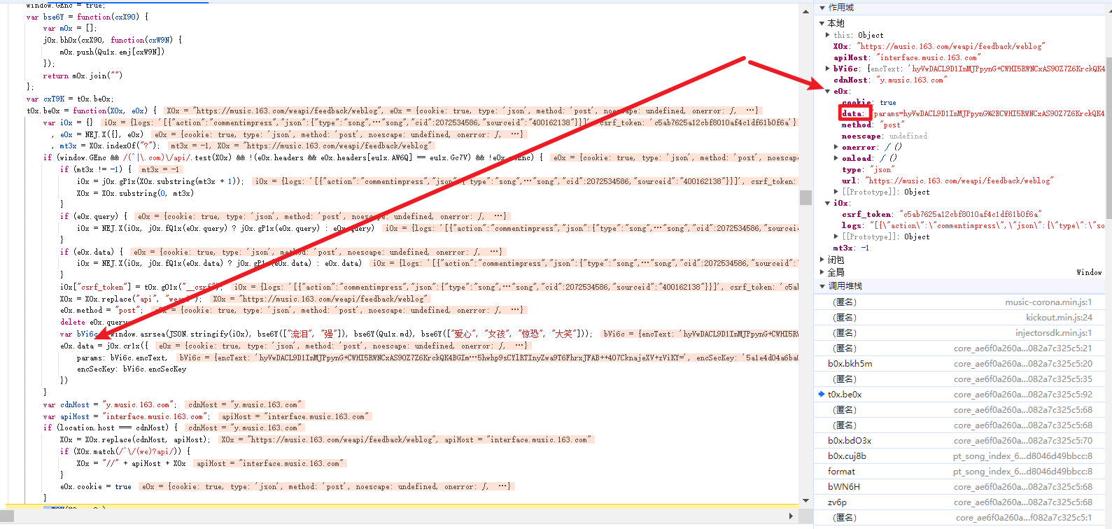Click the code scrollbar up arrow
The height and width of the screenshot is (529, 1112).
(805, 12)
